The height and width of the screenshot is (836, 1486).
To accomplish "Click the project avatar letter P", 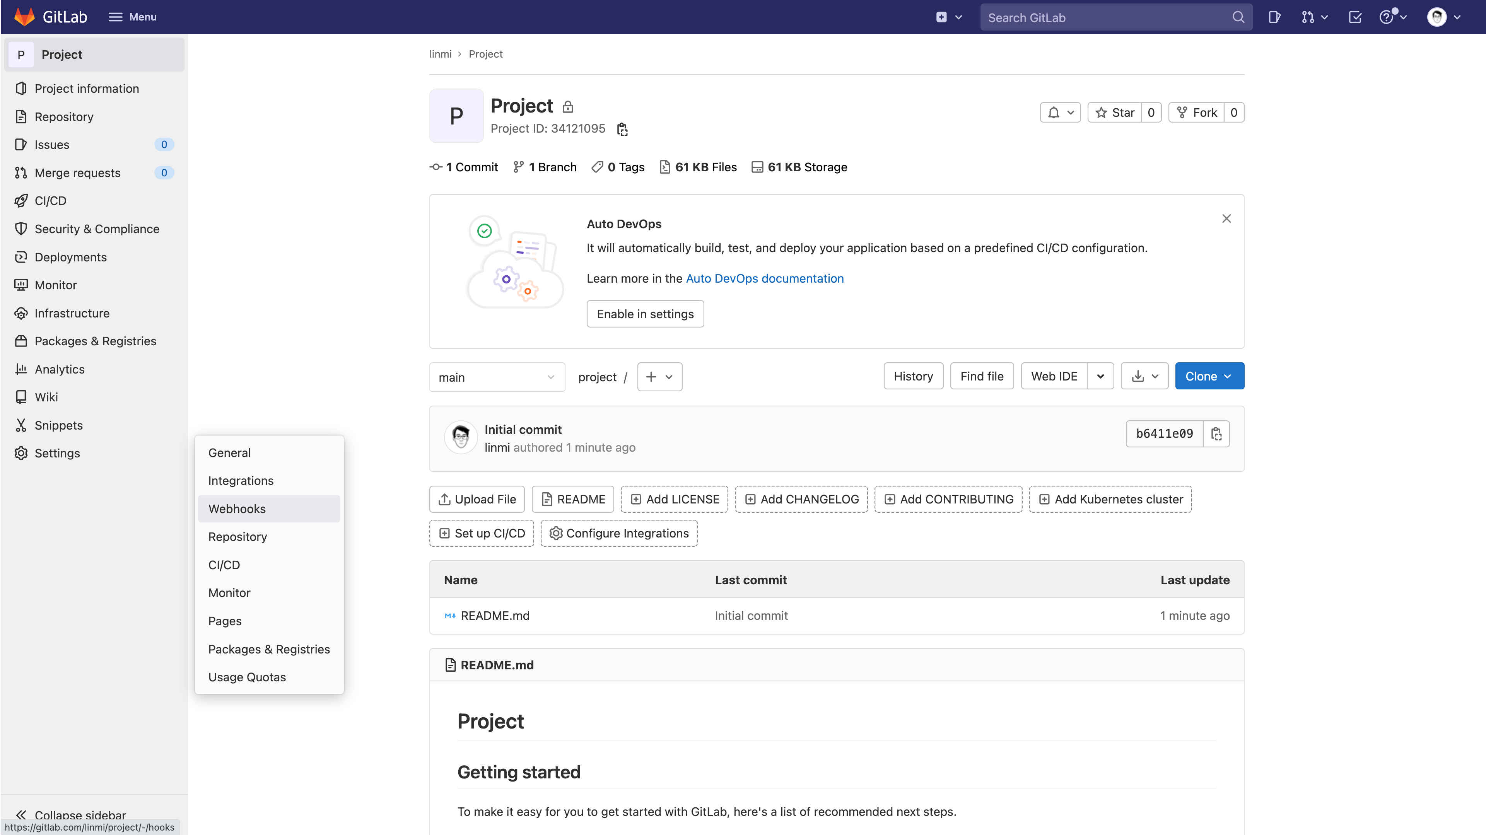I will [456, 115].
